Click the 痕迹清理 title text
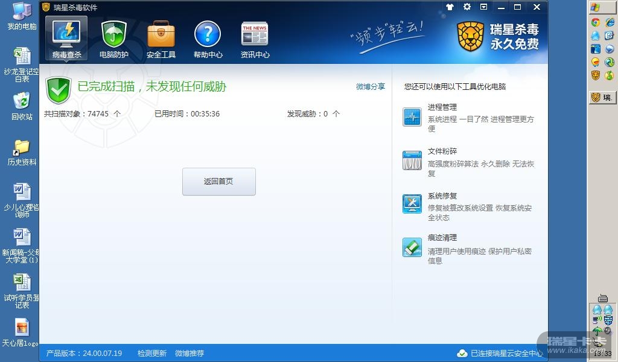This screenshot has height=362, width=618. click(x=442, y=238)
